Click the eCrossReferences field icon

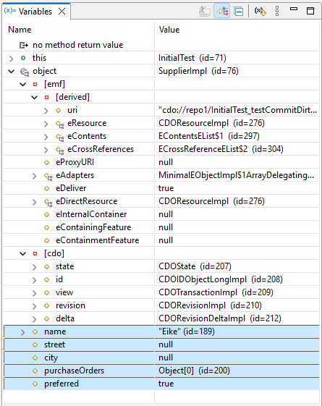60,150
